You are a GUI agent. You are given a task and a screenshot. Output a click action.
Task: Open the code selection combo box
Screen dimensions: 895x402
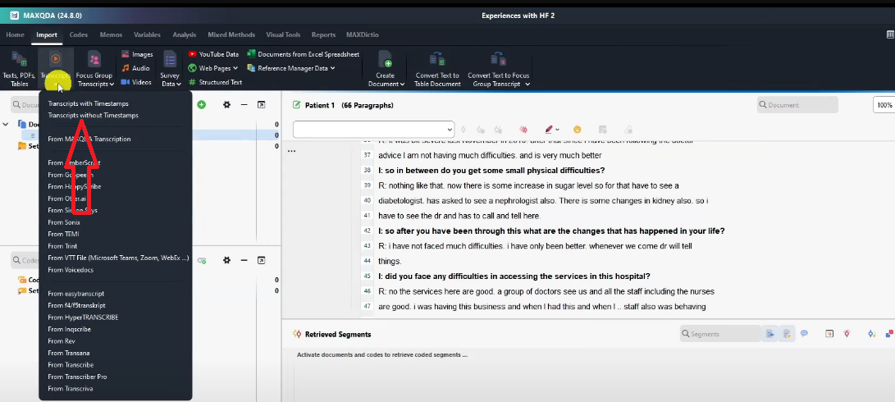pos(373,129)
